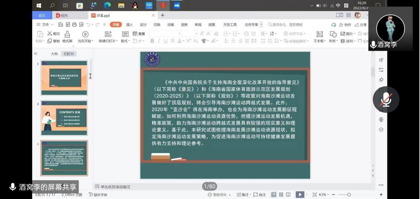Click the Share (分享) button
The width and height of the screenshot is (420, 199).
point(361,25)
